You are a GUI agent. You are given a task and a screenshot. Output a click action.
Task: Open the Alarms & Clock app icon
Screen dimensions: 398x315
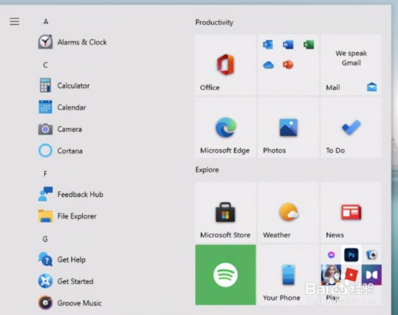(46, 42)
